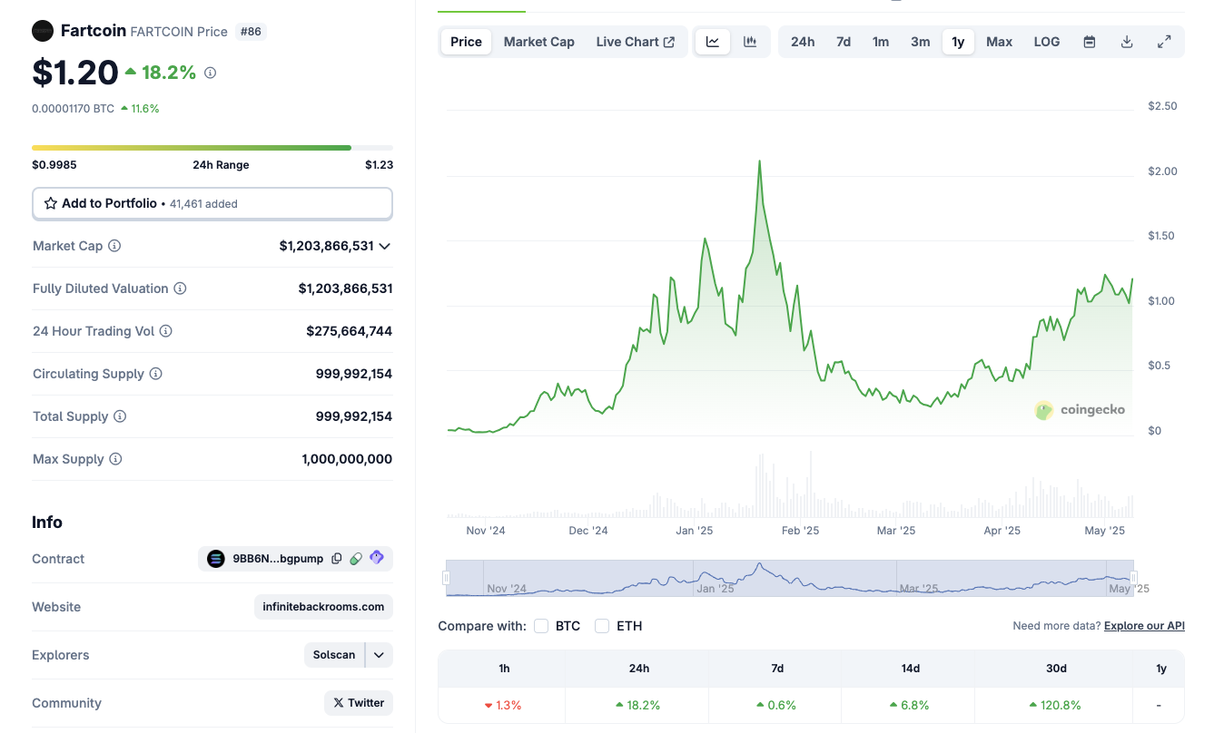Click the 9BB6N...bgpump contract address
1224x733 pixels.
(278, 559)
